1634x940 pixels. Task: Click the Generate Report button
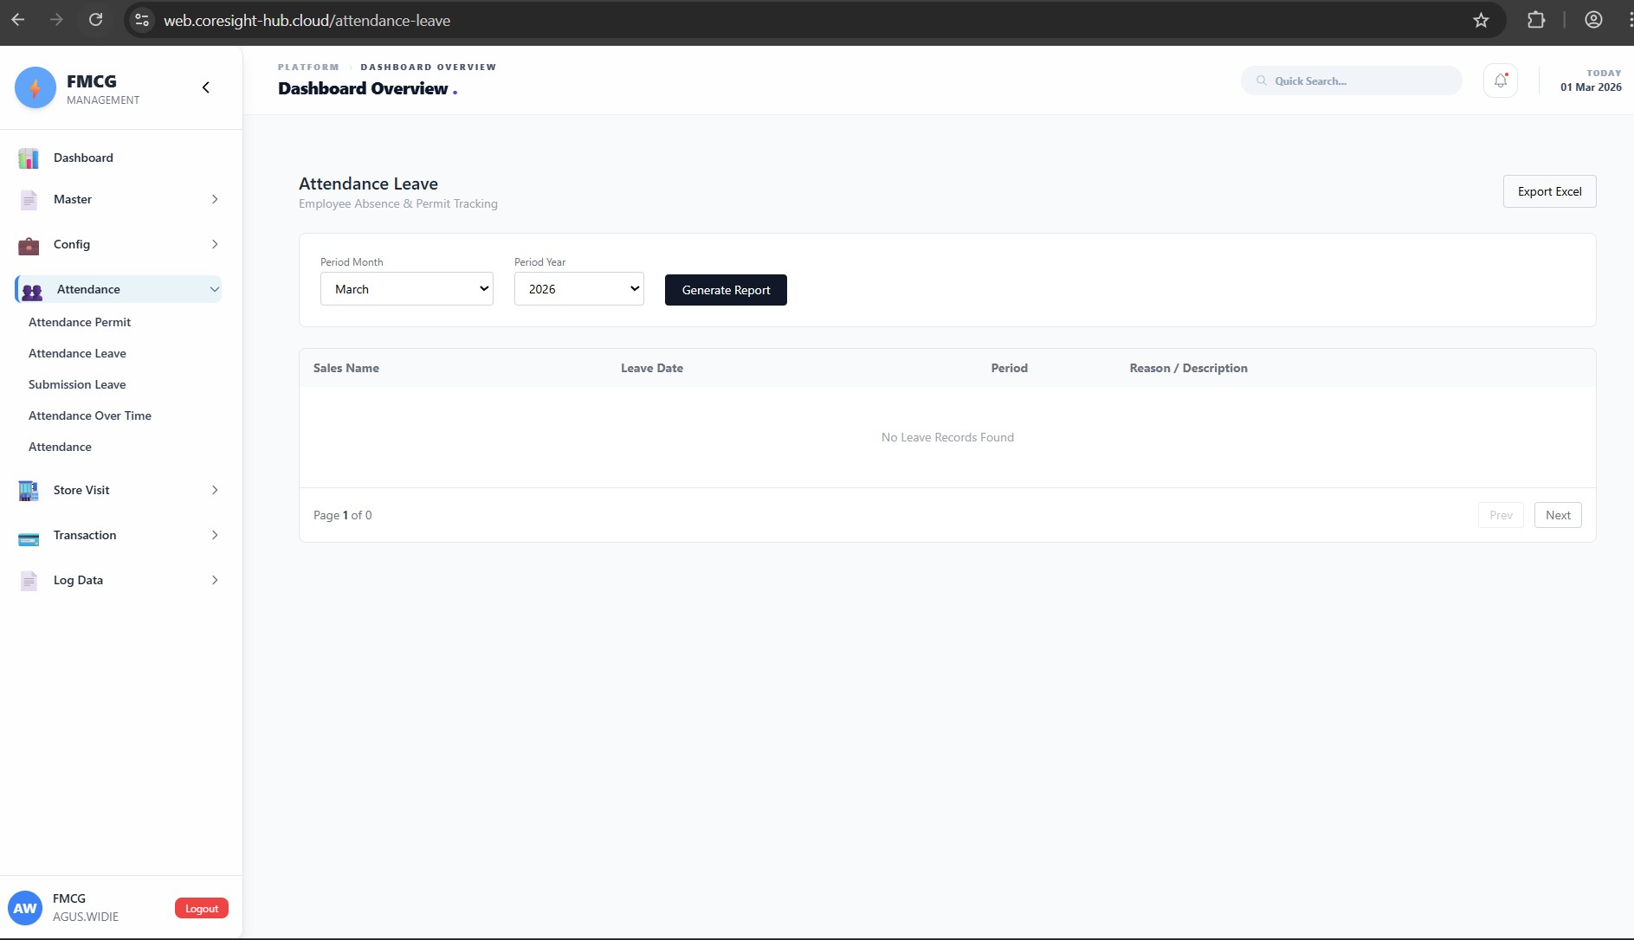726,290
